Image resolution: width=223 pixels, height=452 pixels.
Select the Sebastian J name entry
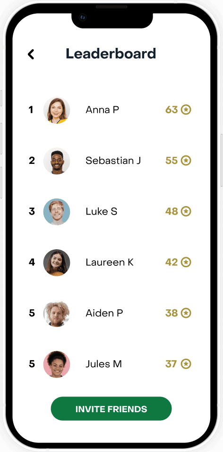tap(113, 161)
